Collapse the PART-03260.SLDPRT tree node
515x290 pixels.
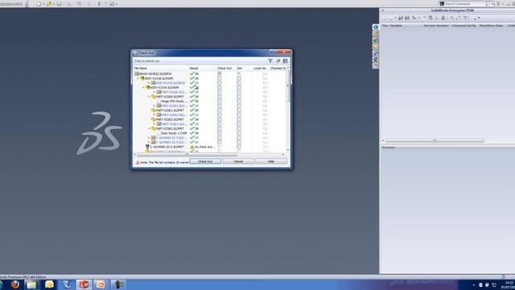click(x=149, y=97)
